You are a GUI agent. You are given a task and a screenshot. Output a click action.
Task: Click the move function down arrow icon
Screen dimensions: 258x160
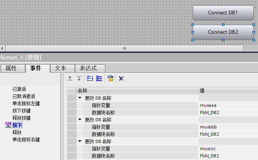[x=79, y=78]
